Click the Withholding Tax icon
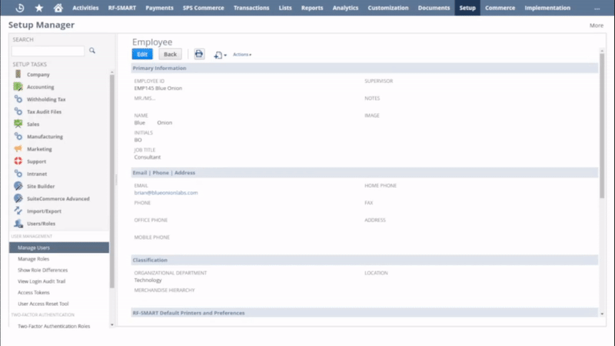Screen dimensions: 615x346 pos(18,99)
